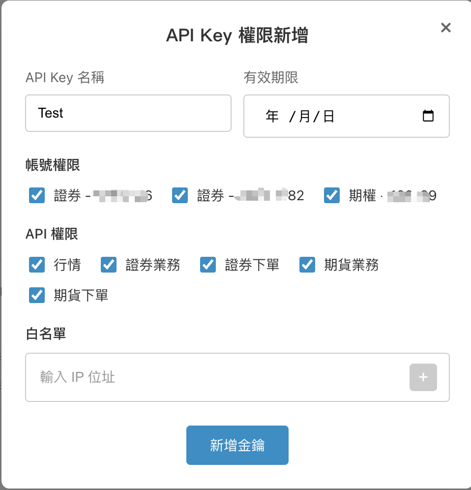471x490 pixels.
Task: Click the plus icon to add an IP
Action: 423,377
